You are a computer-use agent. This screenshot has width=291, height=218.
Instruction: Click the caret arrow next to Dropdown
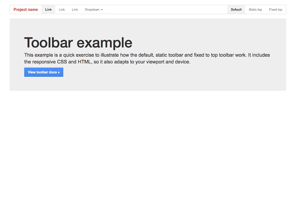point(102,10)
